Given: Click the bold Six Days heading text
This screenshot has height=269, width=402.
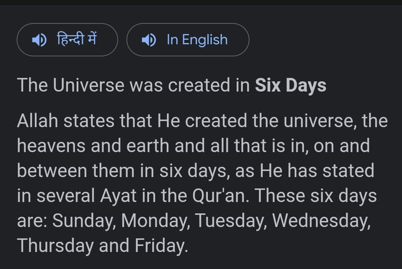Looking at the screenshot, I should (291, 85).
